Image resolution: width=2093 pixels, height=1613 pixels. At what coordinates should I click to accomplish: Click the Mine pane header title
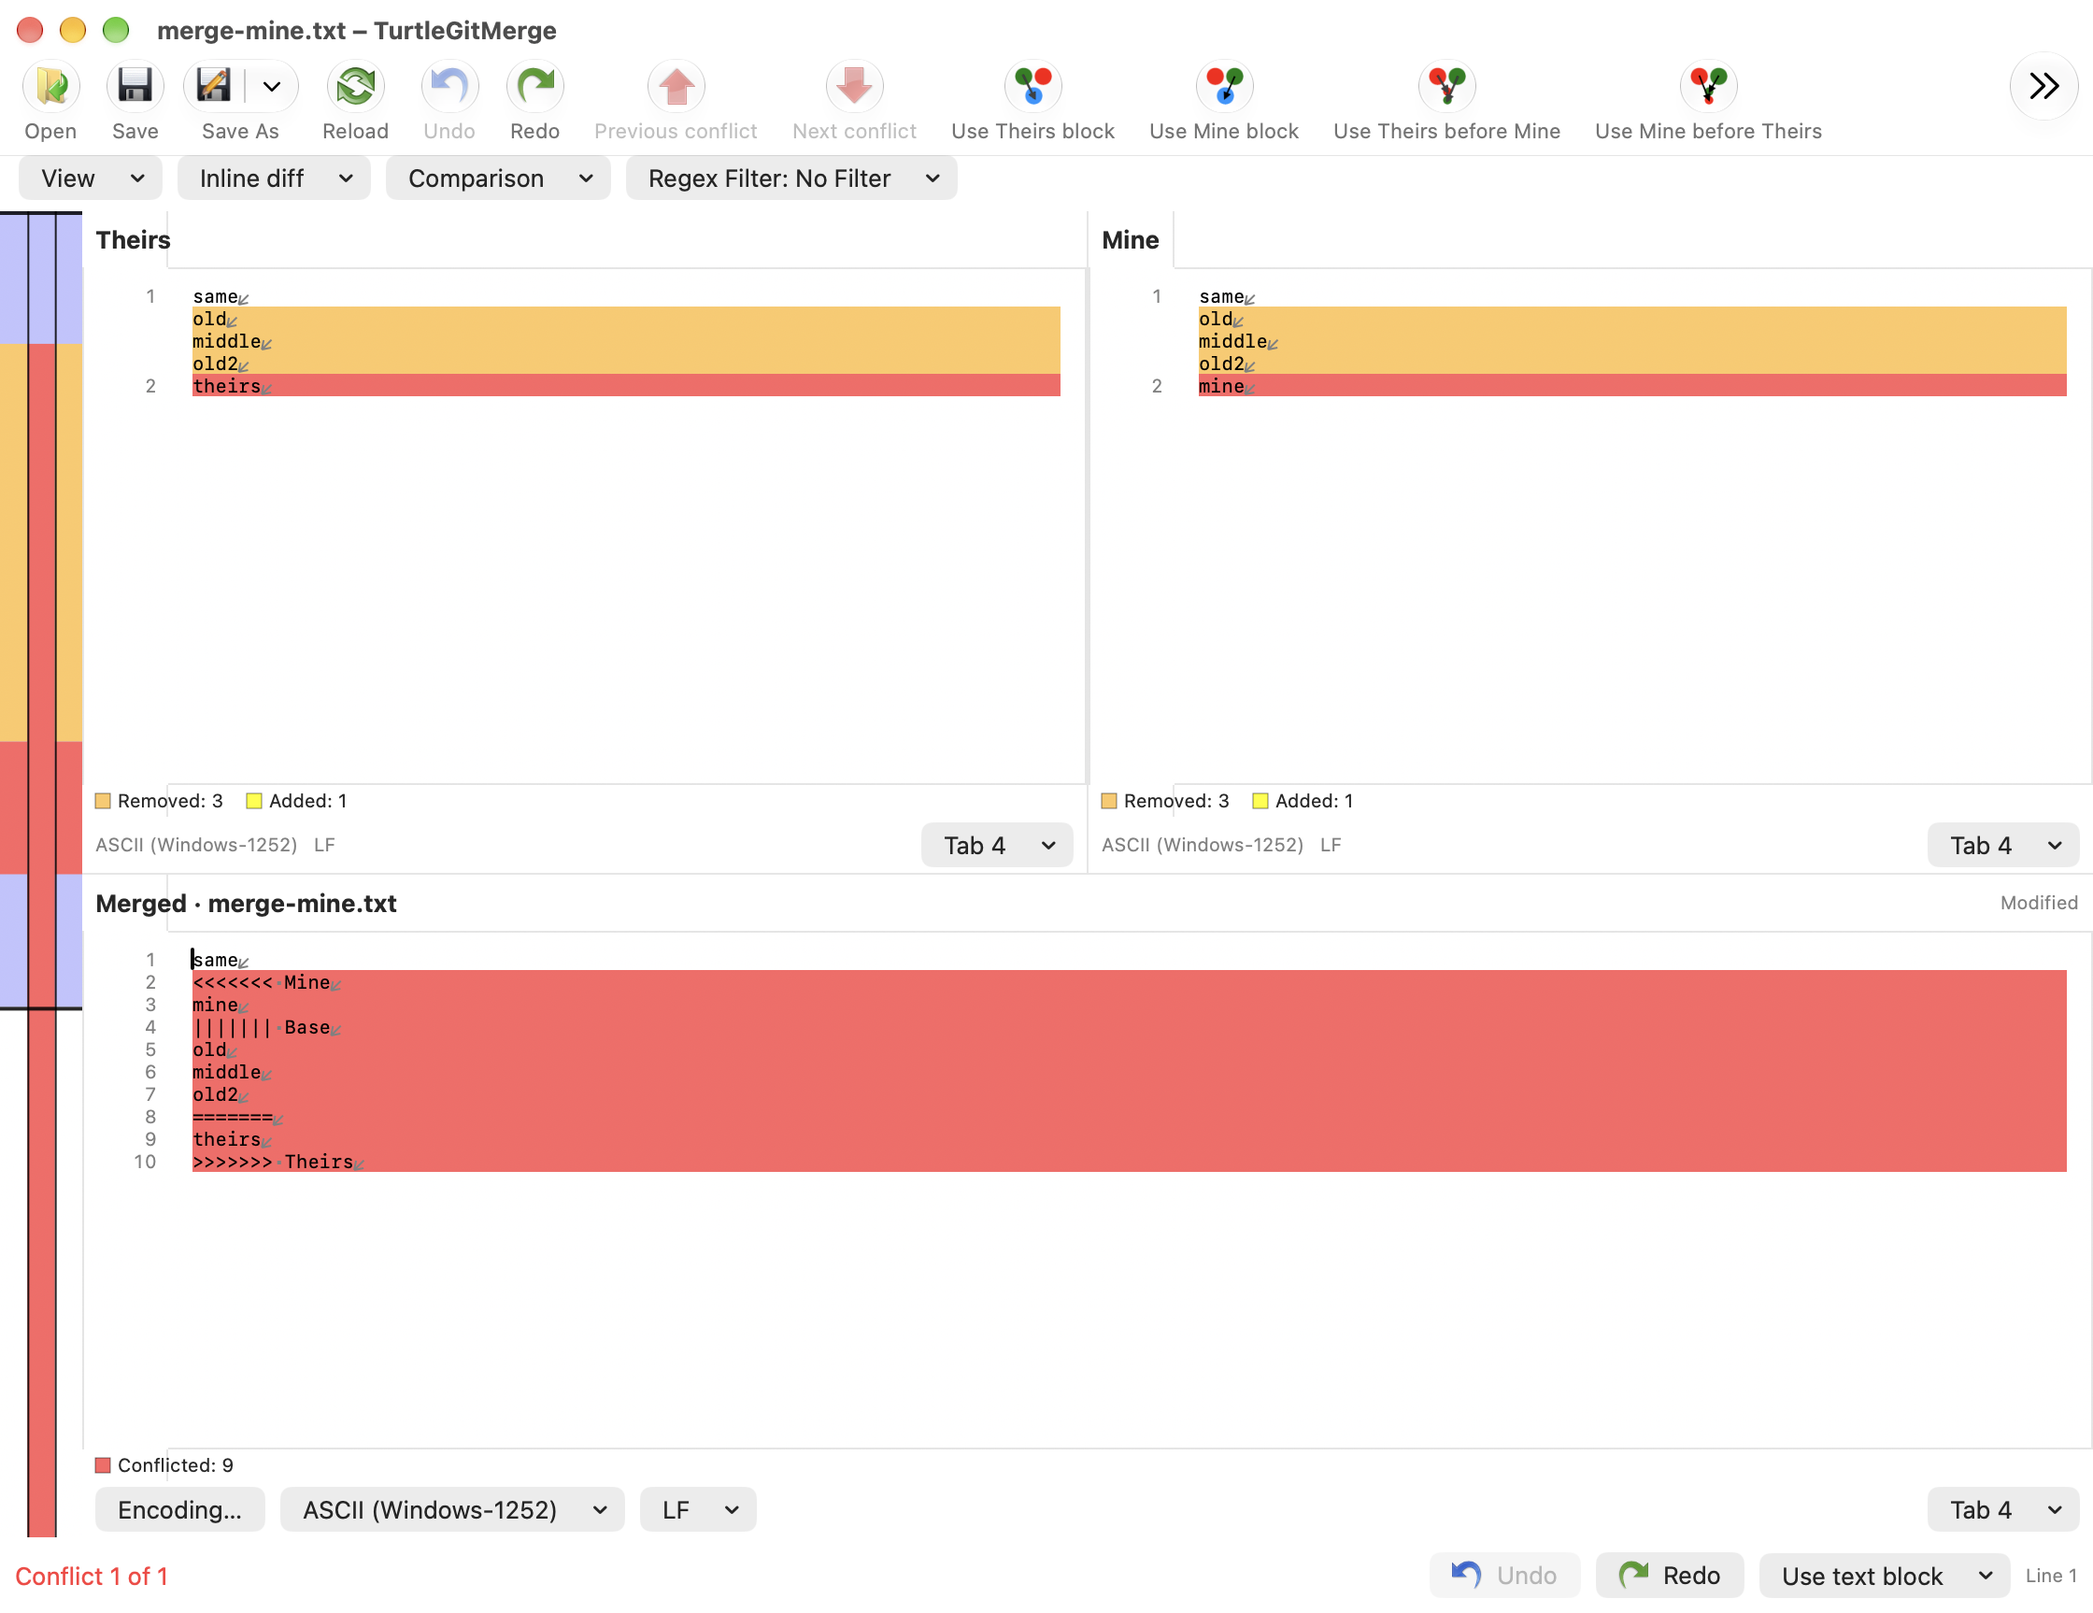coord(1130,239)
